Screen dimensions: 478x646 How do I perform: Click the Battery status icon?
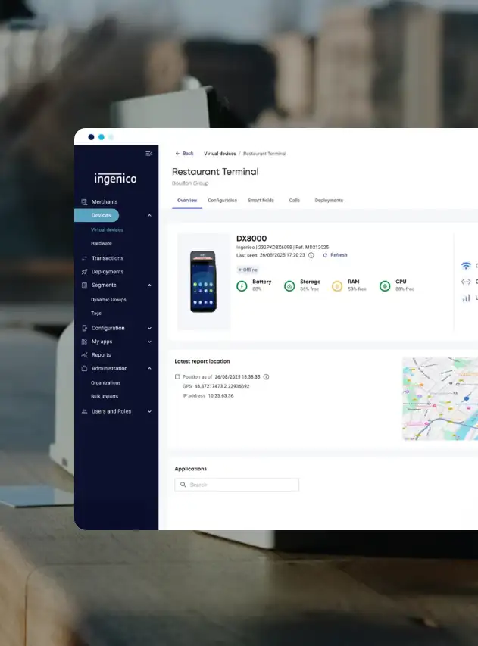(242, 286)
